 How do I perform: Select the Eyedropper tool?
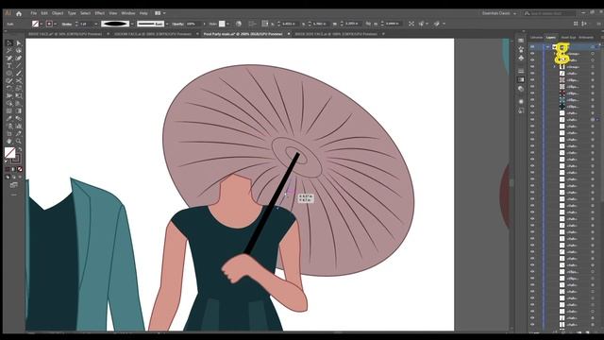click(9, 119)
